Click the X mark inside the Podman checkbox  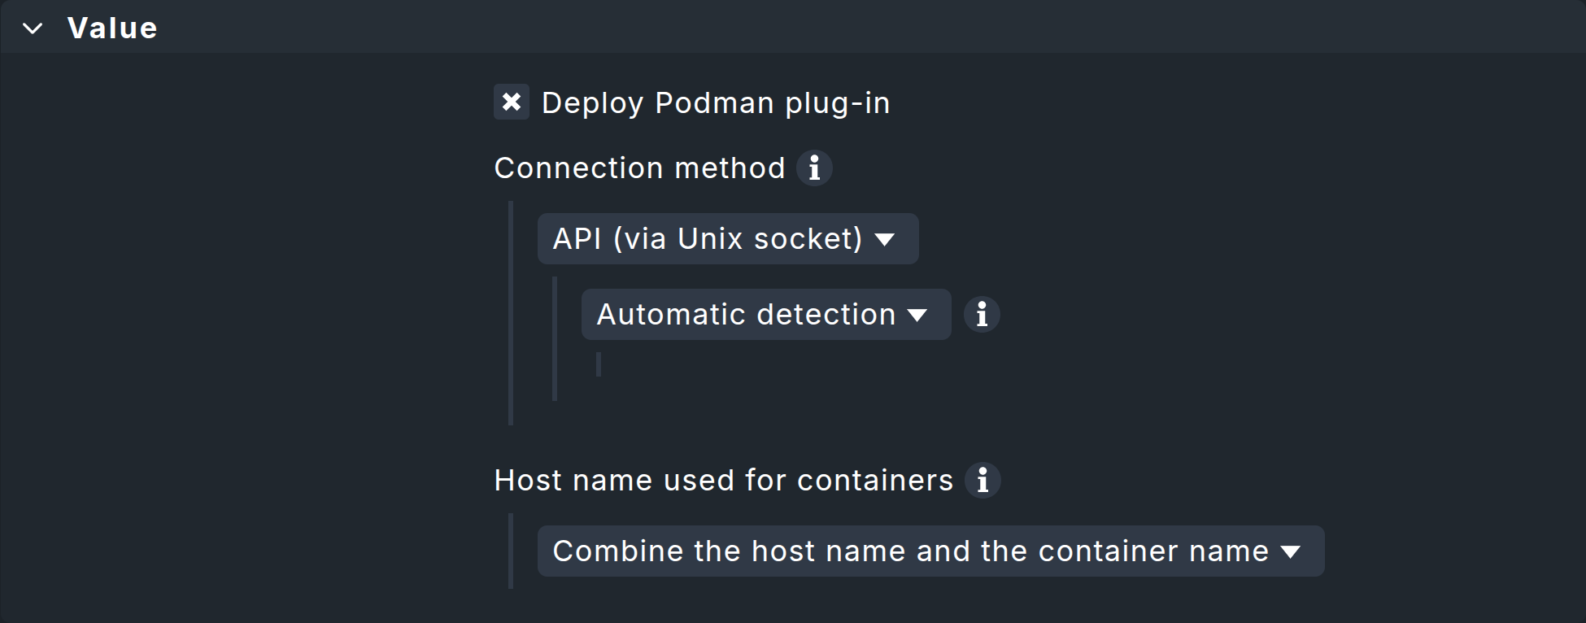coord(512,102)
